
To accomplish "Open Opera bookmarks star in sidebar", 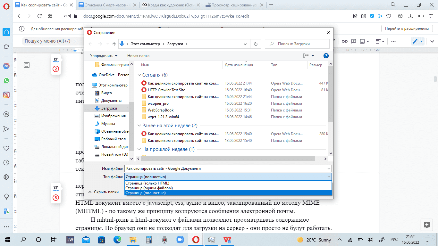I will tap(6, 47).
